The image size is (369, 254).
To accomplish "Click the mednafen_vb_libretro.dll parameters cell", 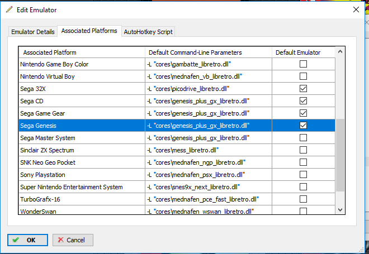I will coord(209,76).
